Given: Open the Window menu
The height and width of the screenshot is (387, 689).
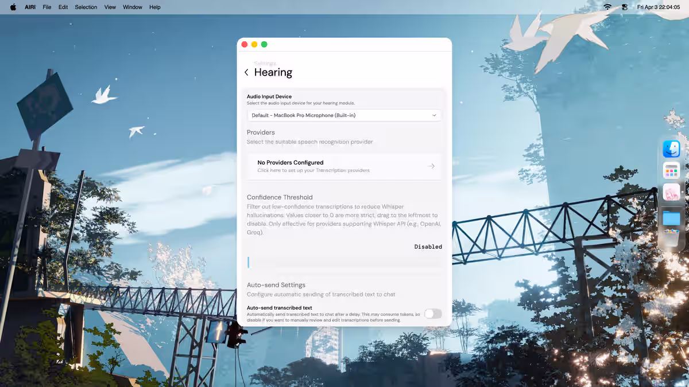Looking at the screenshot, I should tap(133, 7).
